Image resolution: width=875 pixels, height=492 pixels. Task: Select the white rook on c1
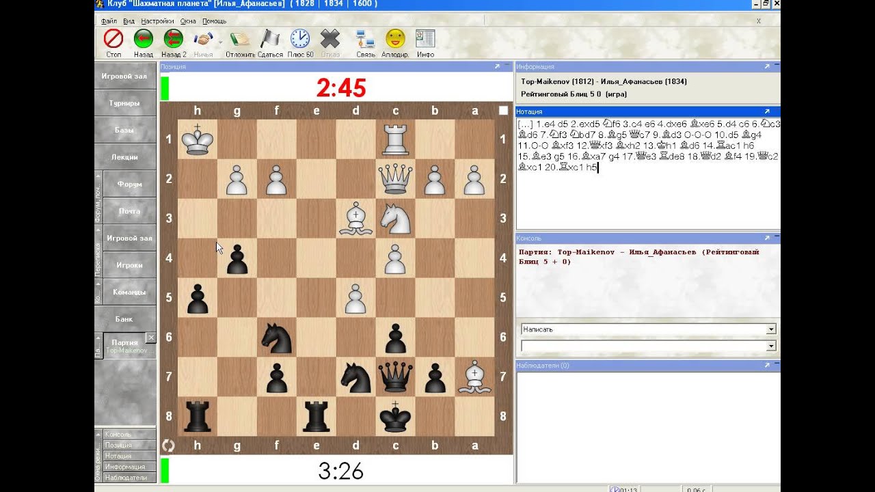pos(396,139)
